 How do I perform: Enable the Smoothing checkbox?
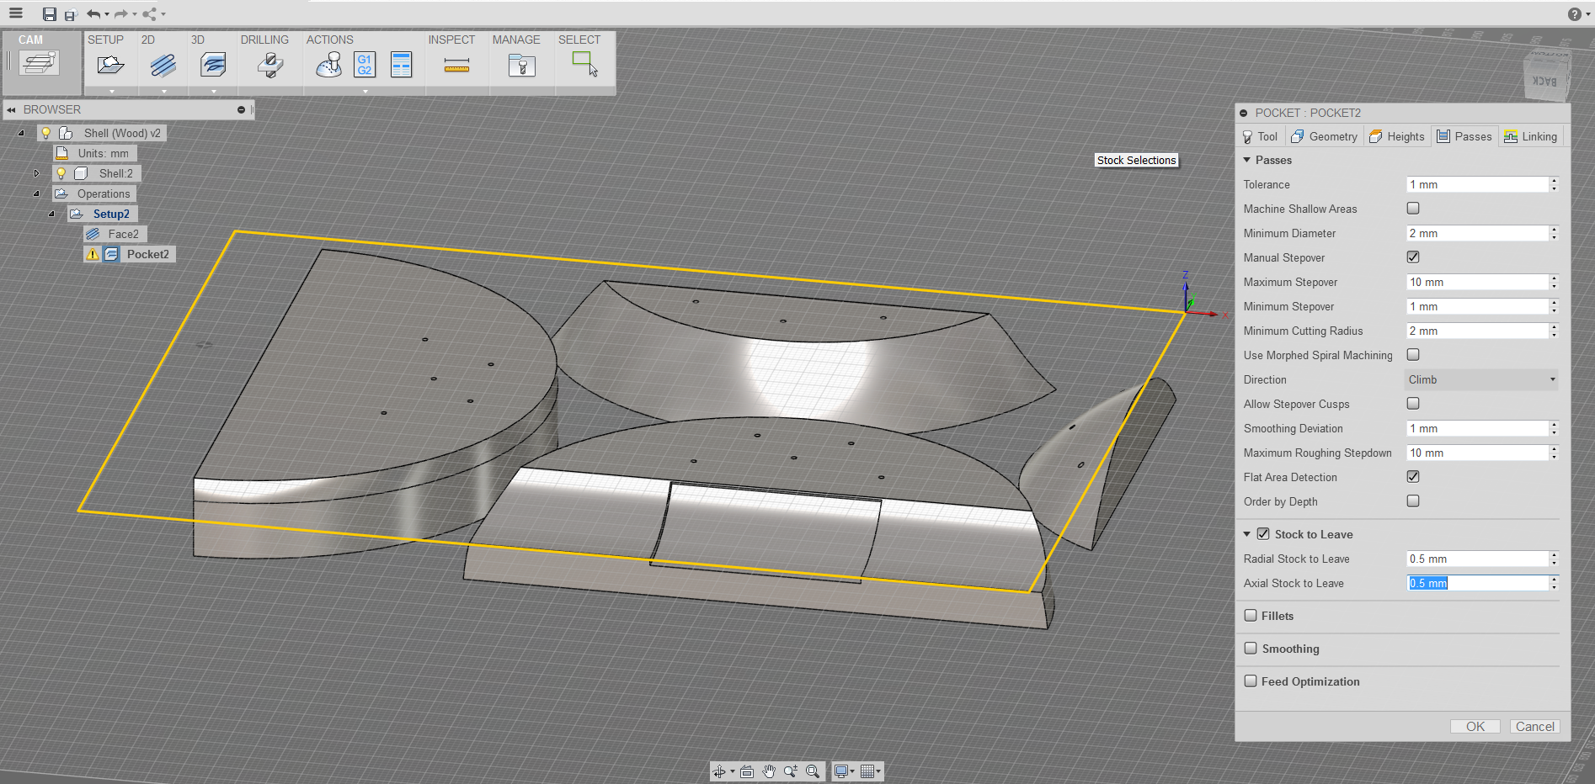click(x=1251, y=648)
